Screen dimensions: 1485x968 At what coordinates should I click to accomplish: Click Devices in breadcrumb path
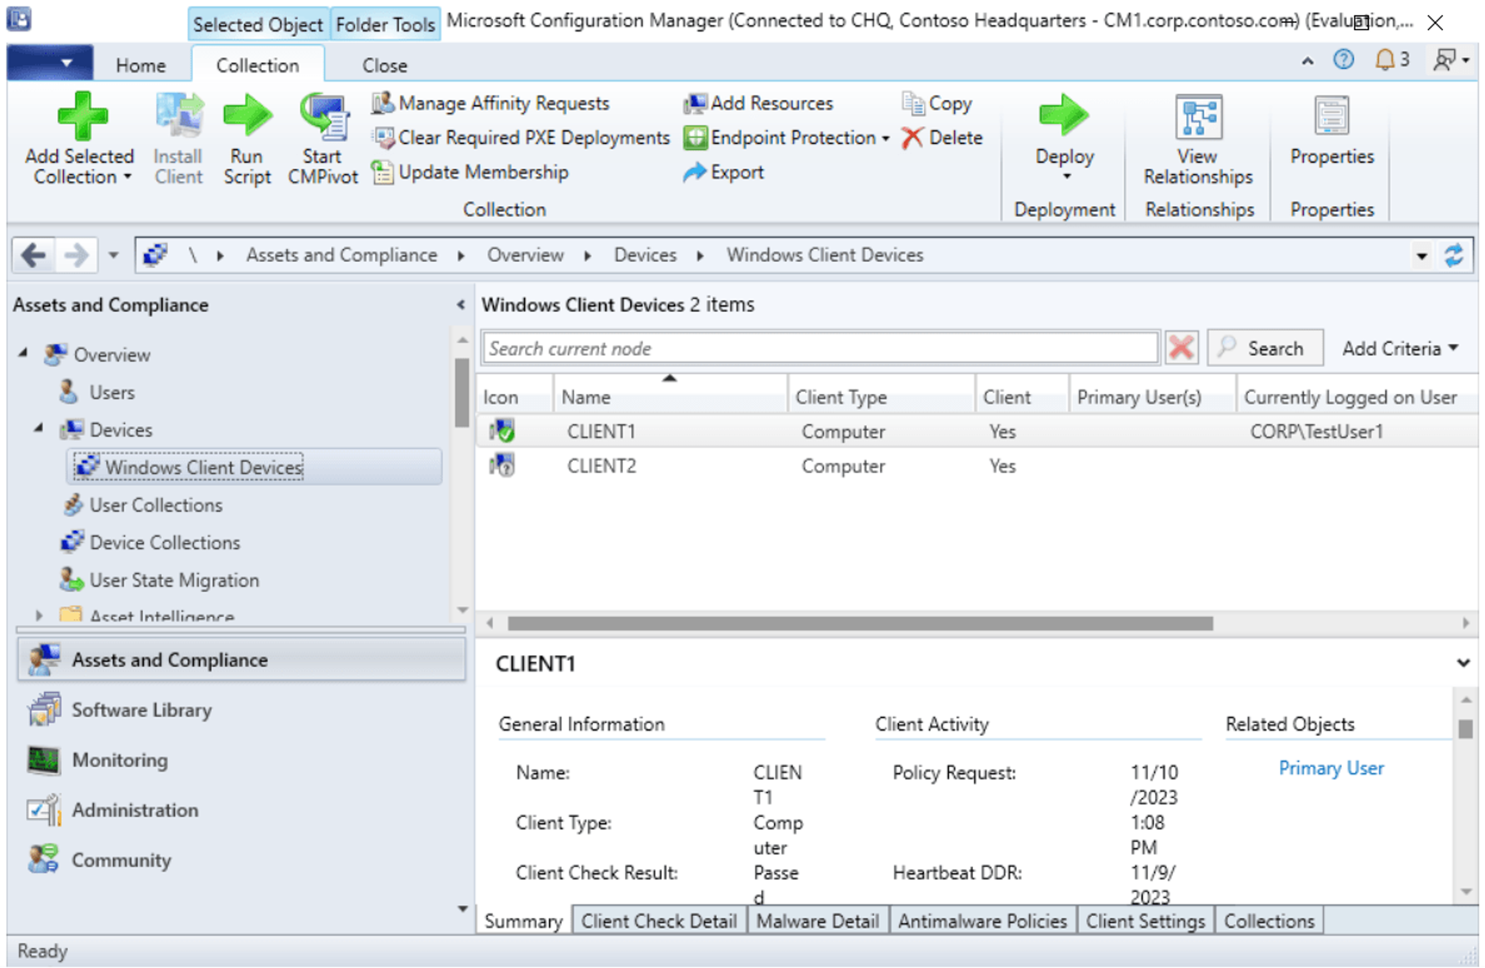[645, 255]
